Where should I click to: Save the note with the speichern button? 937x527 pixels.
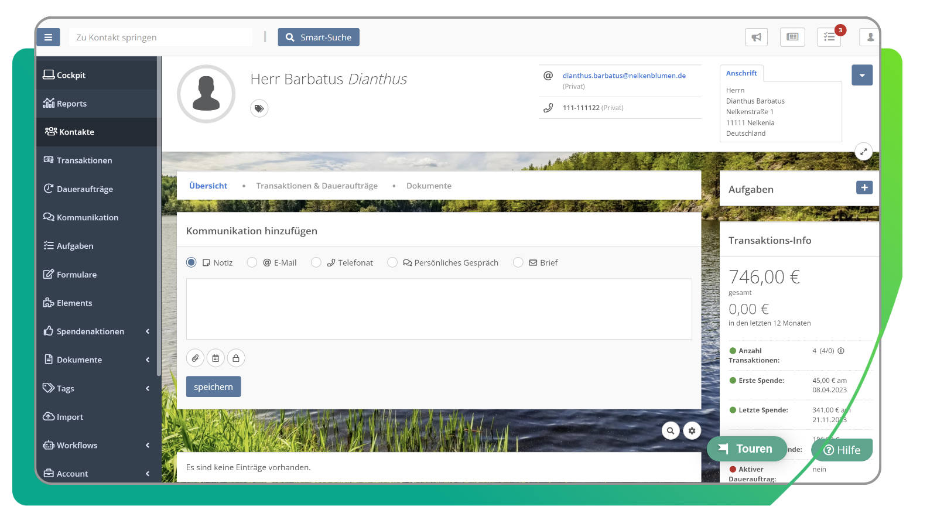click(213, 386)
